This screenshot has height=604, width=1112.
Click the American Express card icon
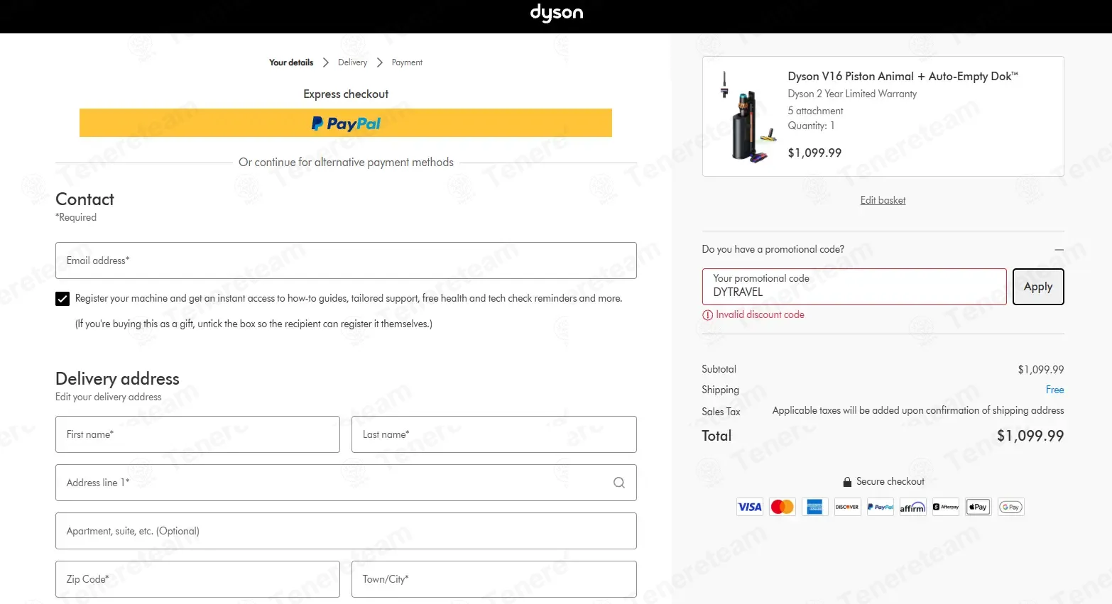815,507
